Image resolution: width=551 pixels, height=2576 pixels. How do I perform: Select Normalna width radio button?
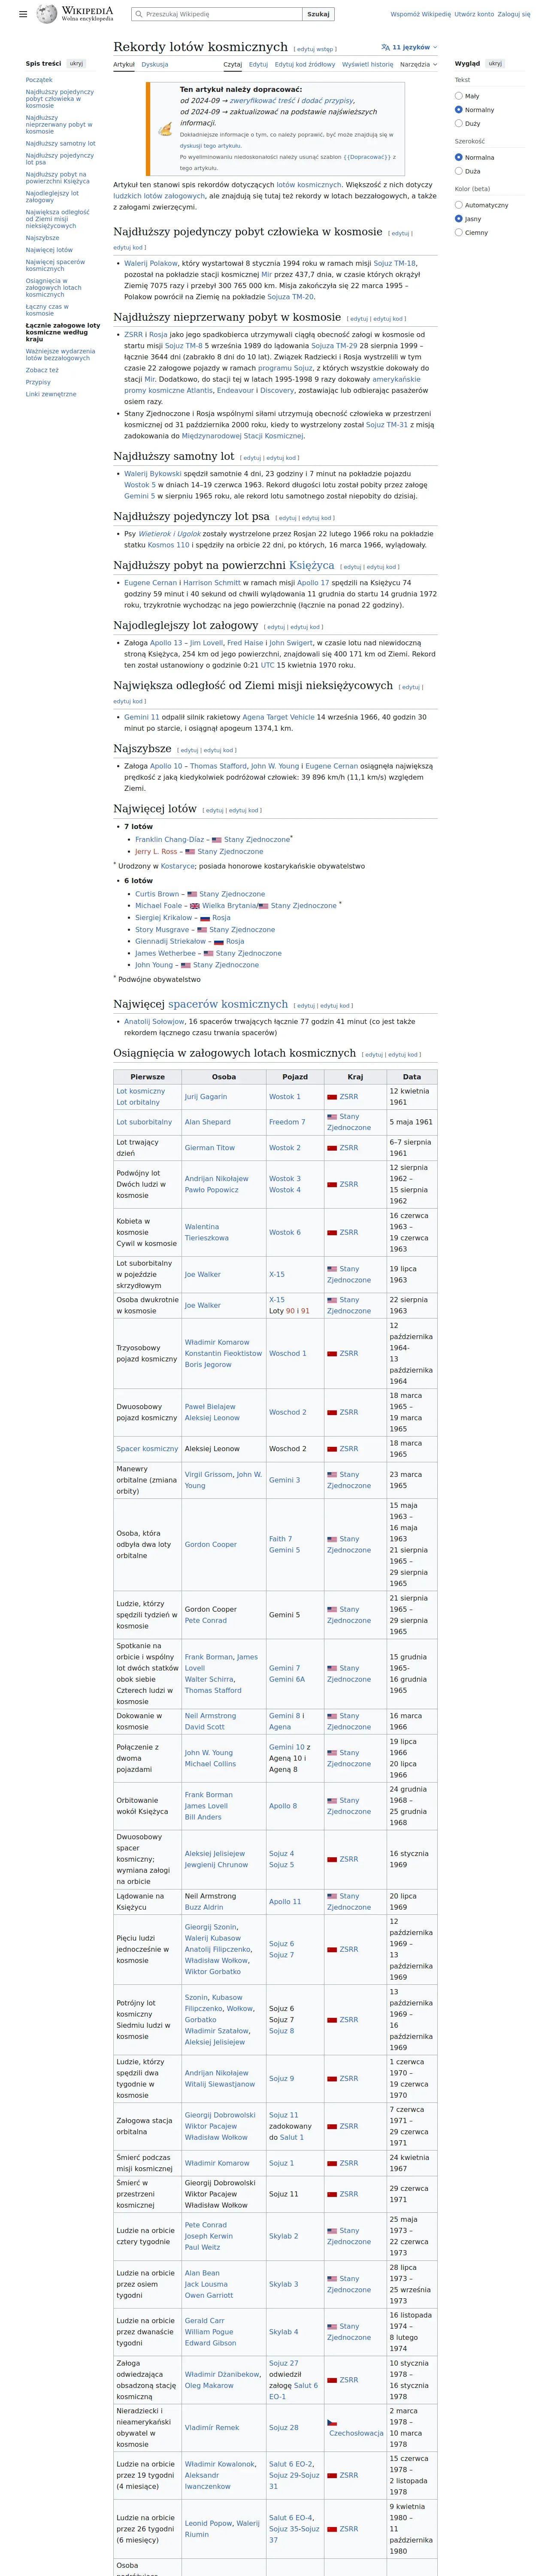coord(459,157)
